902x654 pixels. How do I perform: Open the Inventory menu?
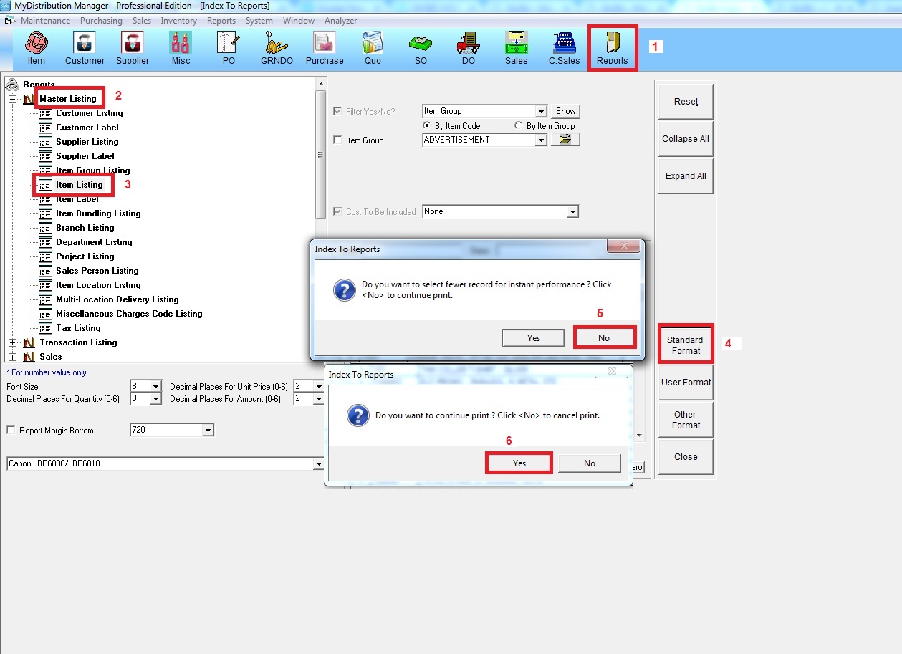[179, 21]
